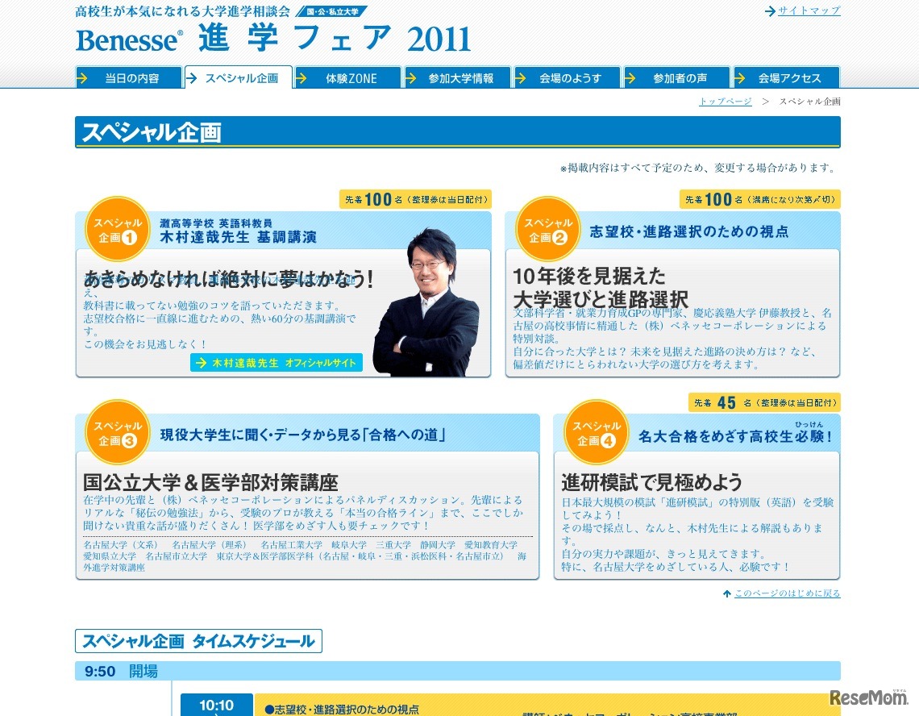
Task: Go to the 会場アクセス tab
Action: [x=787, y=77]
